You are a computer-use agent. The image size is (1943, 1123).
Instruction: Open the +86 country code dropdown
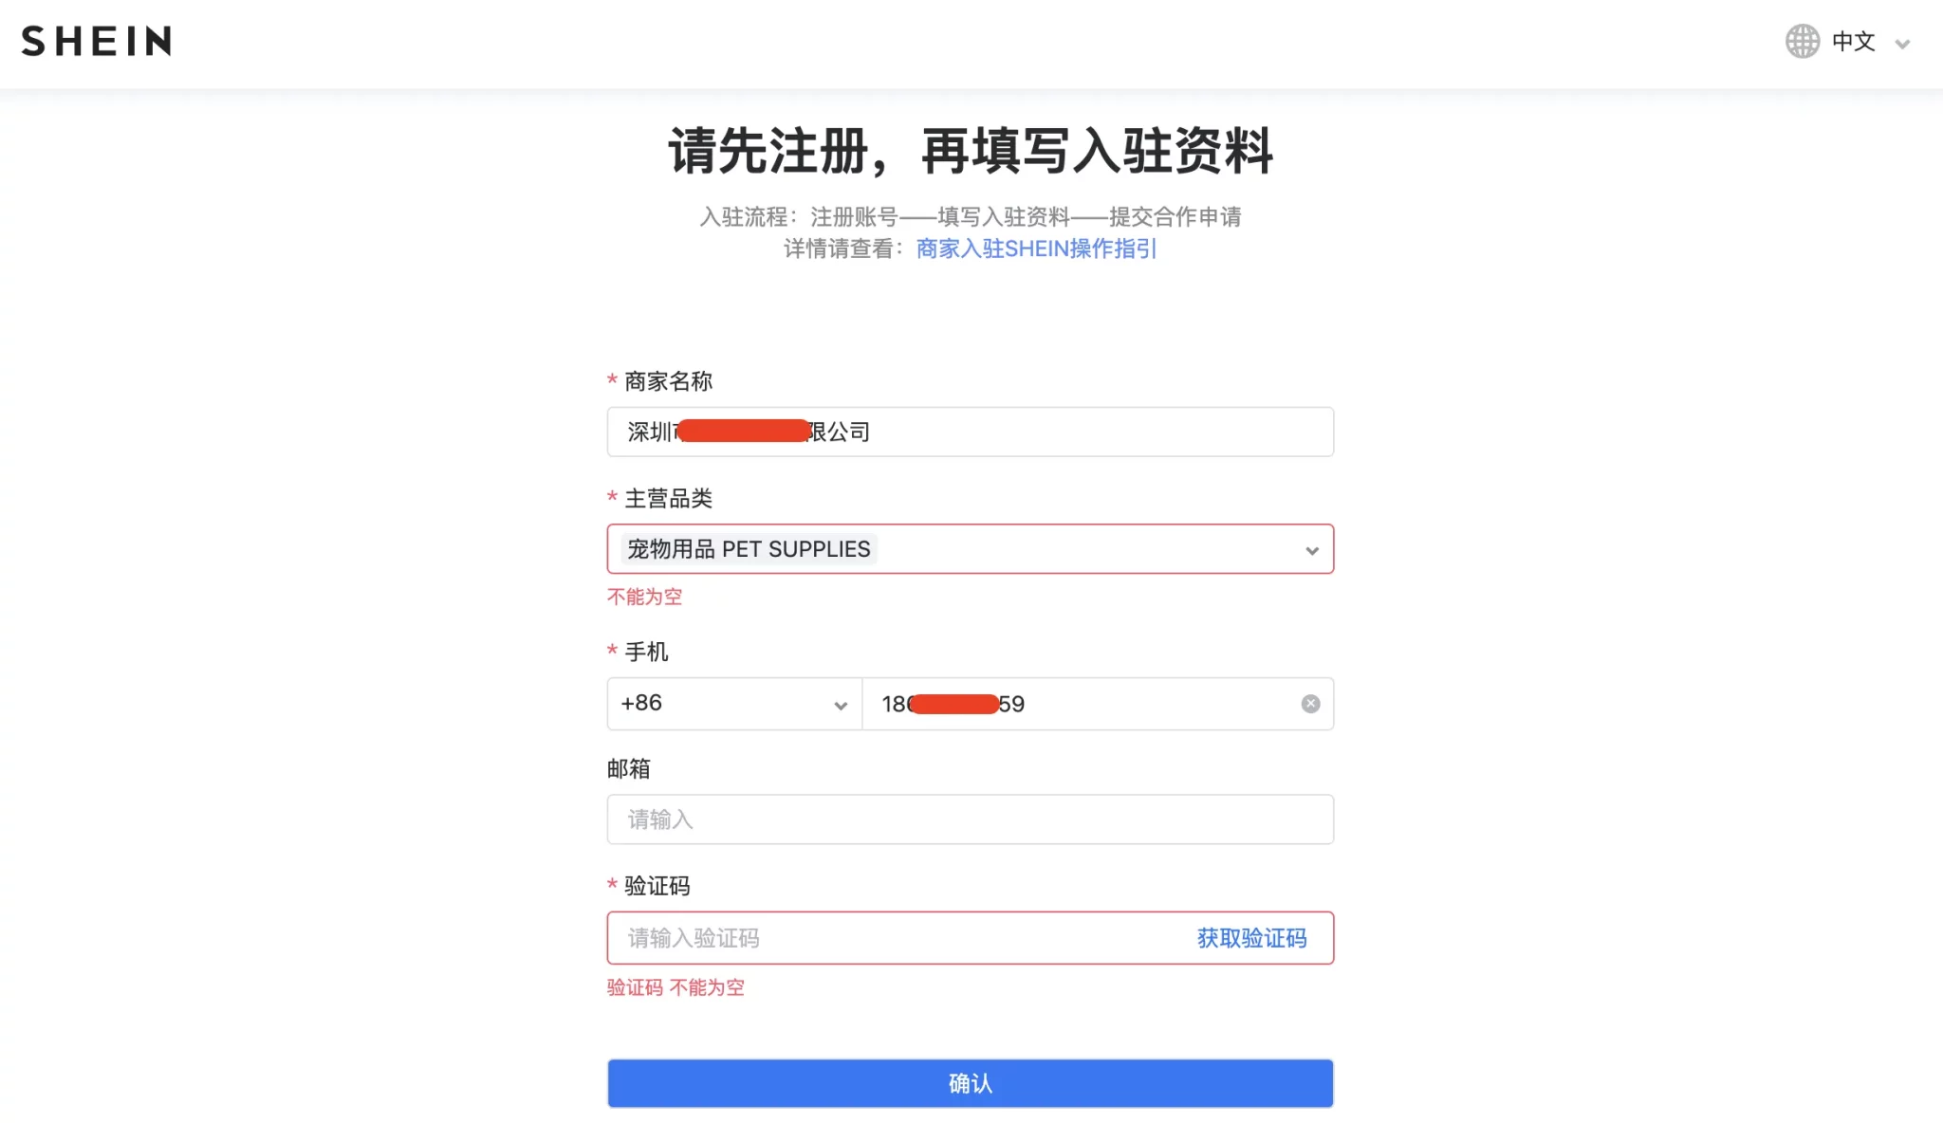(x=733, y=704)
